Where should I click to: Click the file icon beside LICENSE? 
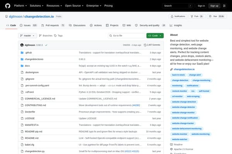point(22,118)
